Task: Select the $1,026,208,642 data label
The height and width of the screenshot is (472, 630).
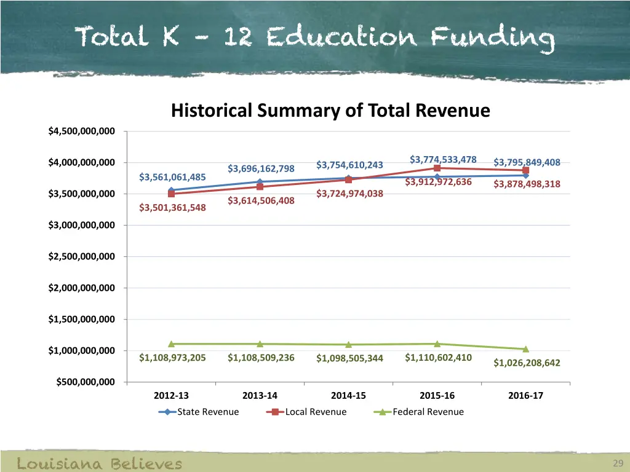Action: click(527, 363)
